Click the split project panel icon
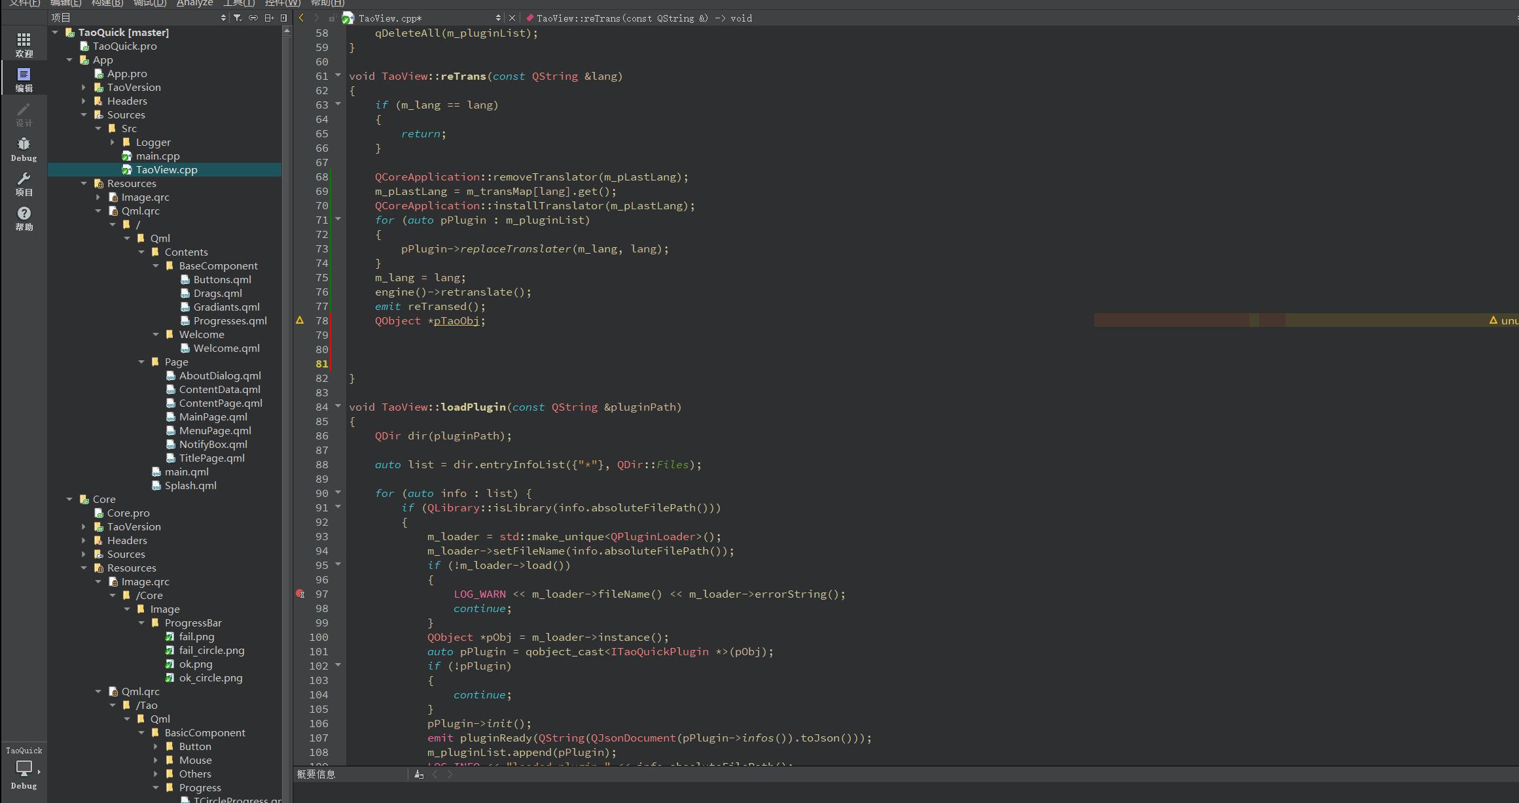This screenshot has height=803, width=1519. [269, 18]
